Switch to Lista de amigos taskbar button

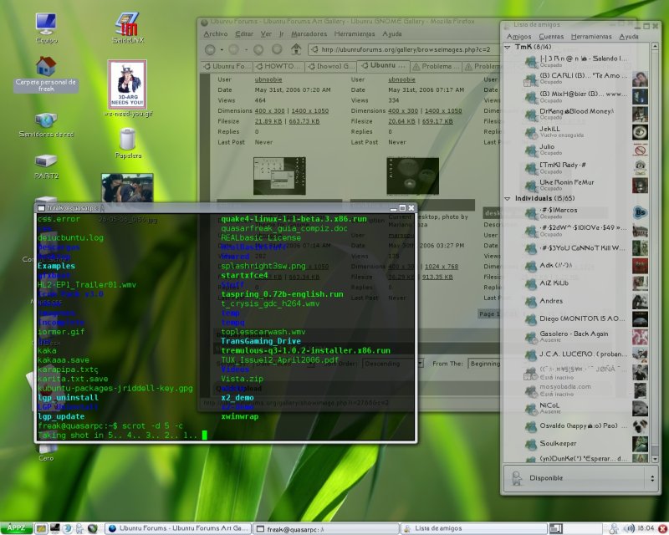(473, 528)
